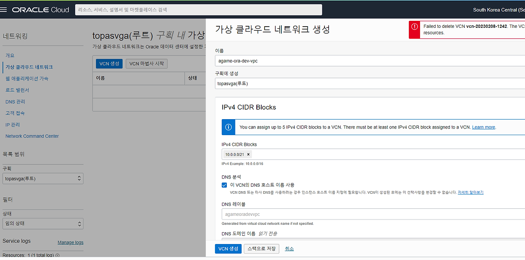Click the Manage logs link
The height and width of the screenshot is (260, 525).
[70, 242]
